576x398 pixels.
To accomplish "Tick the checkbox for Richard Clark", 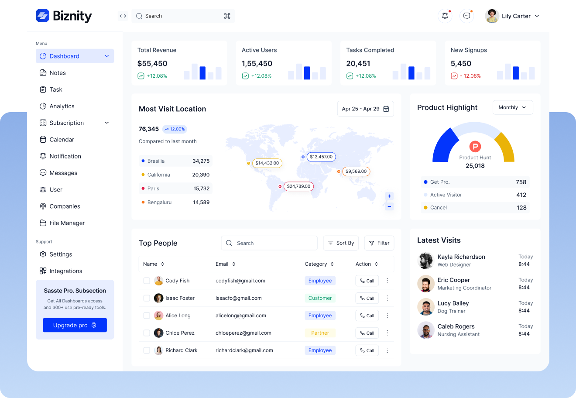I will click(x=147, y=350).
